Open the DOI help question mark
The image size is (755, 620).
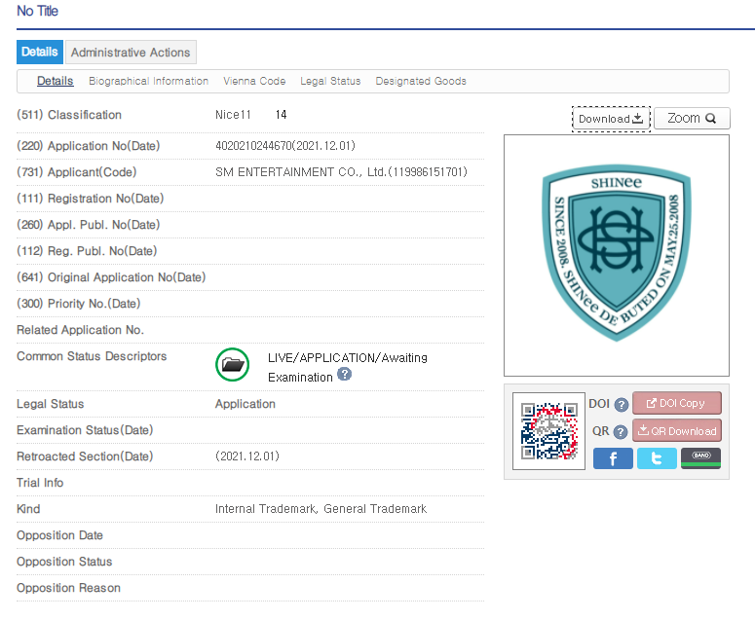coord(622,405)
